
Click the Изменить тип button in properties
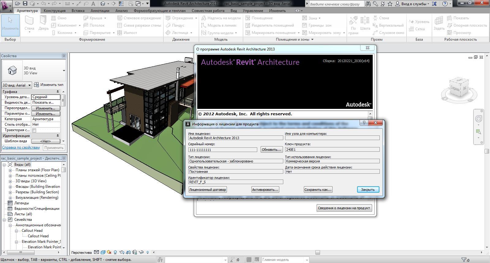(x=49, y=85)
